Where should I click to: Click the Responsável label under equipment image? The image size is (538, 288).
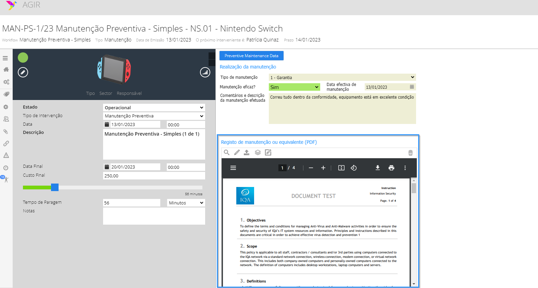129,93
